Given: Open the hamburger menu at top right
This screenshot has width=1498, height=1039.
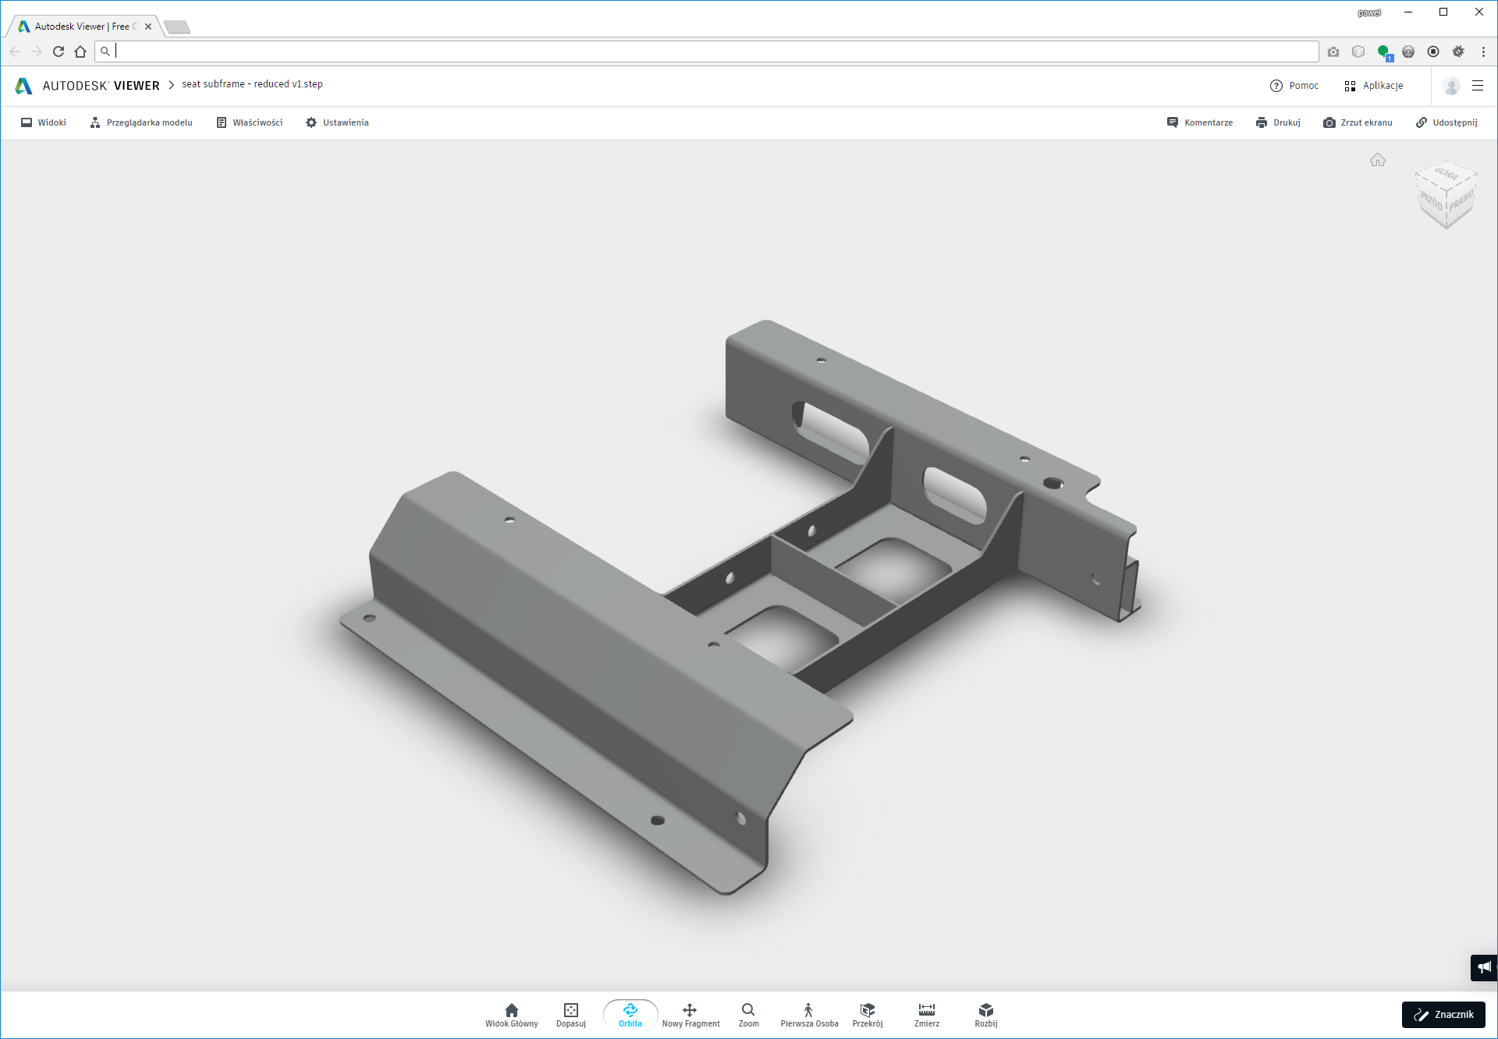Looking at the screenshot, I should click(x=1478, y=86).
